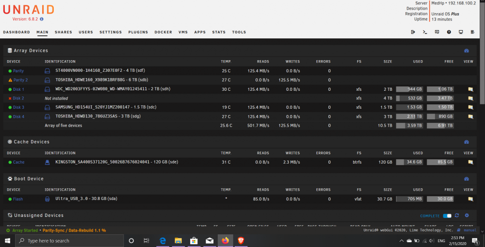The height and width of the screenshot is (247, 485).
Task: Click the Disk 1 used bar 944 GB
Action: coord(409,89)
